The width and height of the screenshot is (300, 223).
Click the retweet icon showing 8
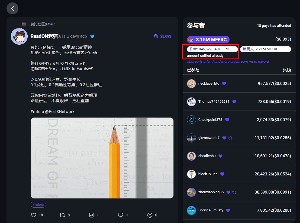pyautogui.click(x=62, y=215)
